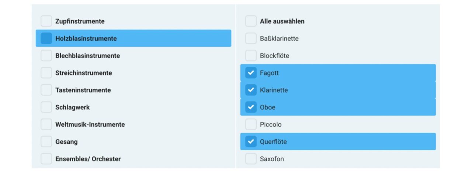
Task: Toggle the Holzblasinstrumente category checkbox
Action: click(x=46, y=38)
